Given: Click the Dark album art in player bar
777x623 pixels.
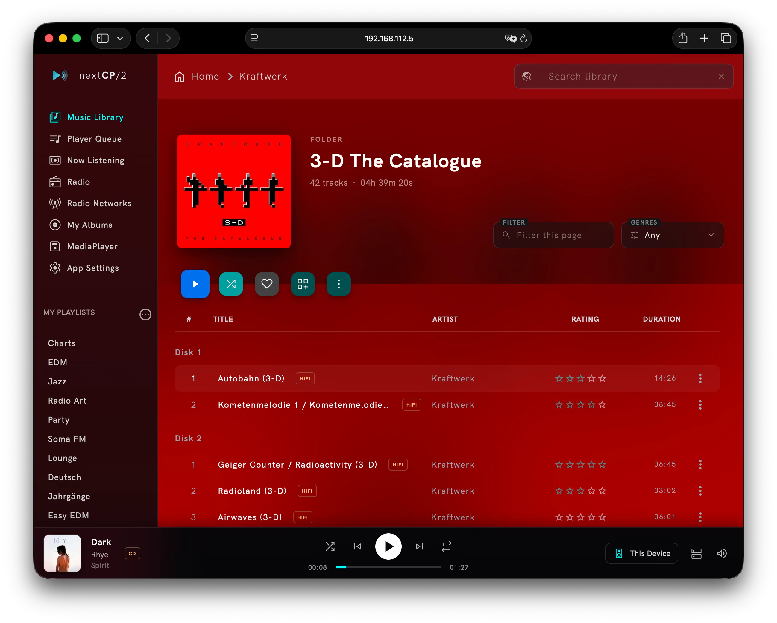Looking at the screenshot, I should point(62,553).
